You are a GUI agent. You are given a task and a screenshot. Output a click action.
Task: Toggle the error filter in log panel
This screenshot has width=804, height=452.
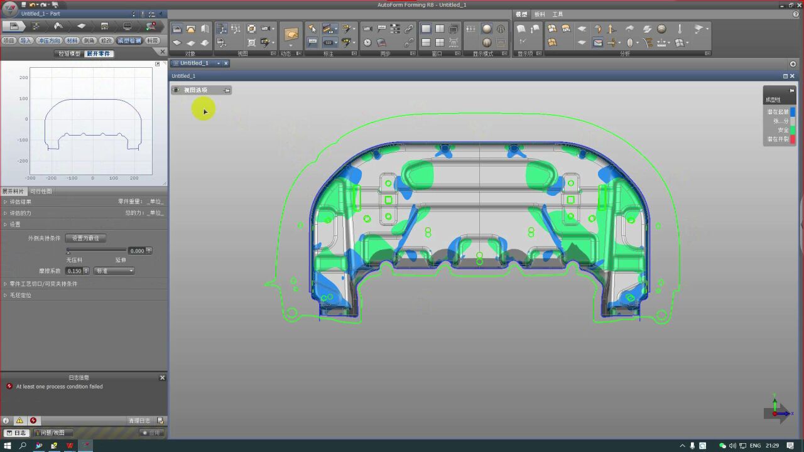(x=33, y=421)
